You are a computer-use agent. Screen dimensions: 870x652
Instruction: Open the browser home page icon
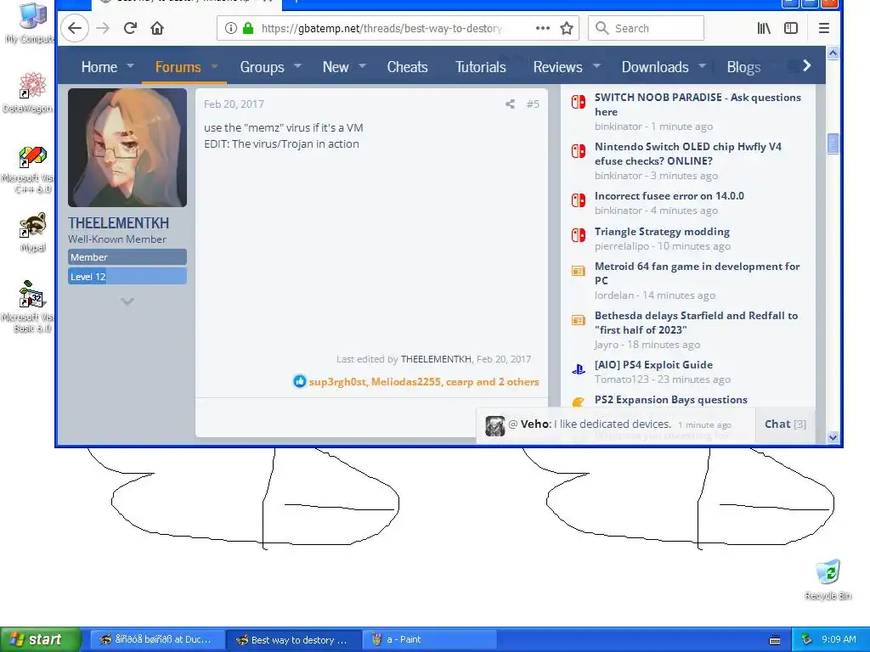coord(157,28)
